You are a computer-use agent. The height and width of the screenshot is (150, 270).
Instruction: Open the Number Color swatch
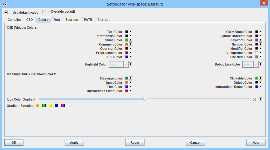[x=257, y=44]
